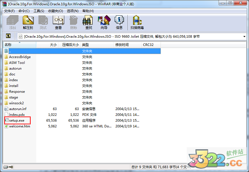Screen dimensions: 249x172
Task: Close the WinRAR window
Action: point(241,3)
